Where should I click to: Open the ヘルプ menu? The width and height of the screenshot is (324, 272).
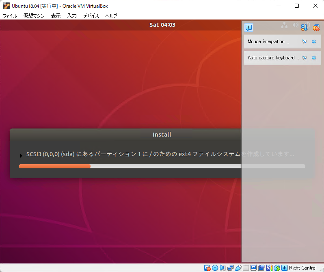click(111, 16)
